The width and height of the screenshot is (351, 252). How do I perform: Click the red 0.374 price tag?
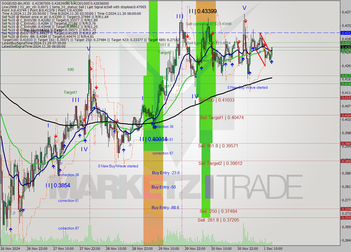(x=346, y=209)
